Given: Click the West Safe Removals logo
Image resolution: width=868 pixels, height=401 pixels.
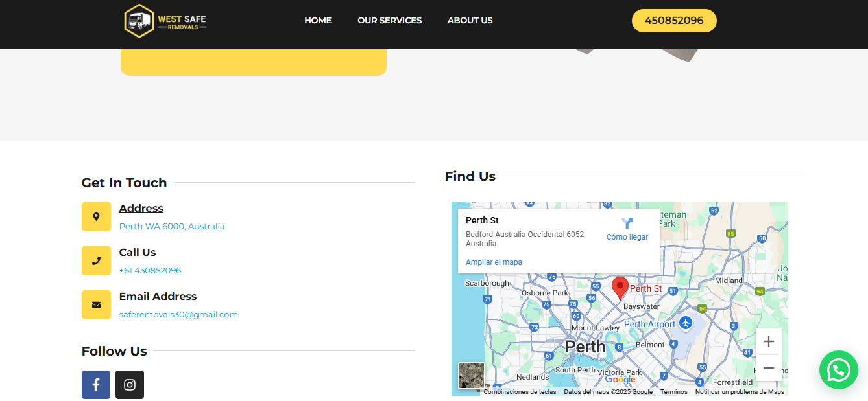Looking at the screenshot, I should coord(165,21).
